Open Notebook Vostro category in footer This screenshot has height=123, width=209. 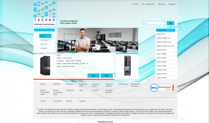[96, 85]
